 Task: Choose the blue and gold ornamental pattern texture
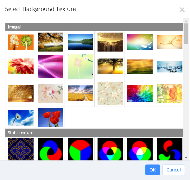(x=21, y=149)
